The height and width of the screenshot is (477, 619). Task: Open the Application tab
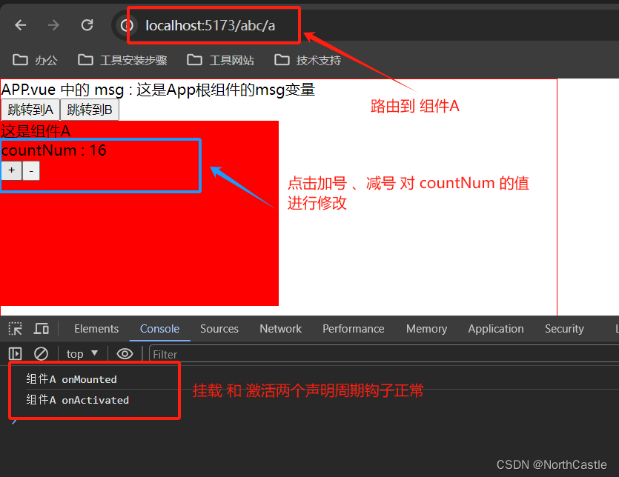click(496, 329)
